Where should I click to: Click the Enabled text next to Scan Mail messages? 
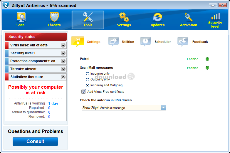click(x=193, y=68)
